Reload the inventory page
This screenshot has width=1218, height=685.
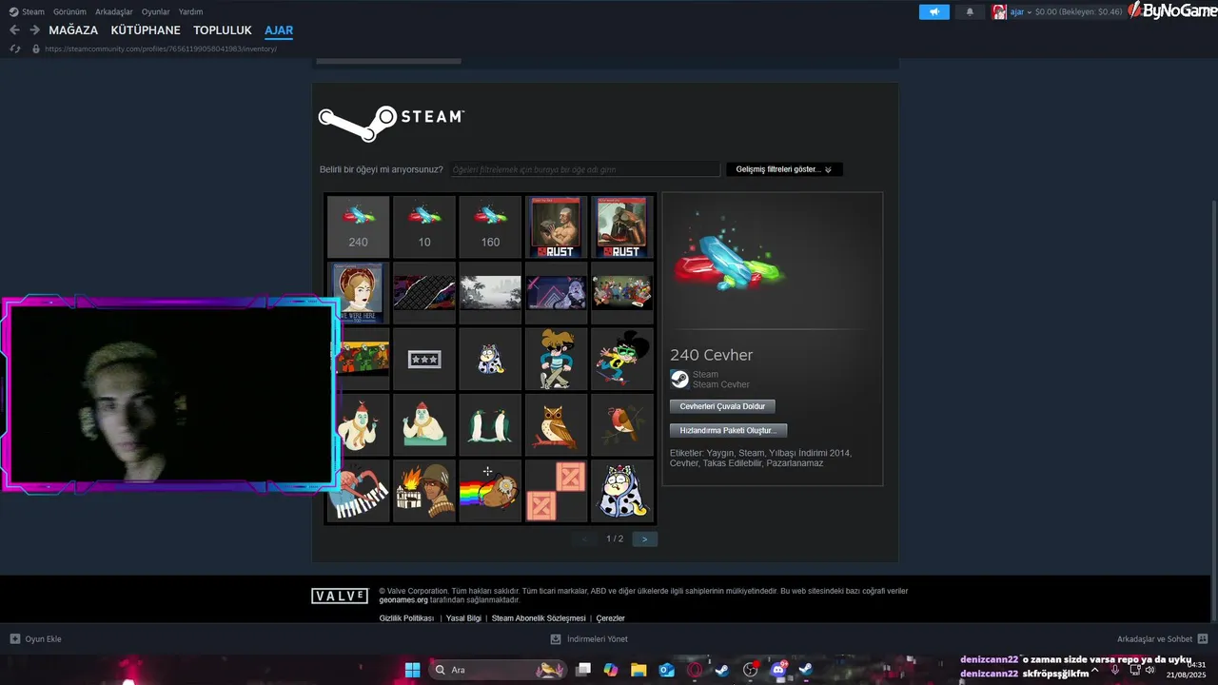click(15, 49)
